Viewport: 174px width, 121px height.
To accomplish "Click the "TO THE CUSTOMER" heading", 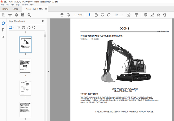I will [x=89, y=94].
